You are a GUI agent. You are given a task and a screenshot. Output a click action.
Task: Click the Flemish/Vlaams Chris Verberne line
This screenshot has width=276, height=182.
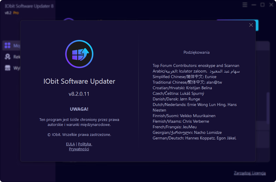tap(181, 122)
